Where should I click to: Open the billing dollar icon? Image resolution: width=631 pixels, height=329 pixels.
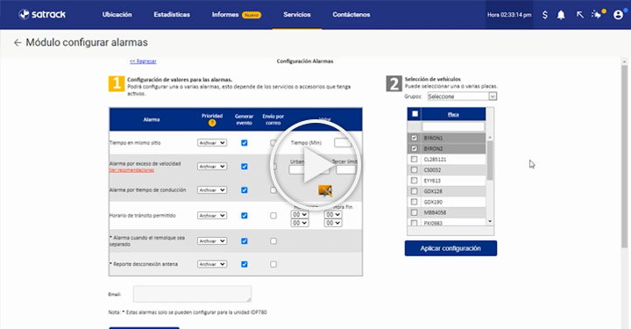point(544,15)
